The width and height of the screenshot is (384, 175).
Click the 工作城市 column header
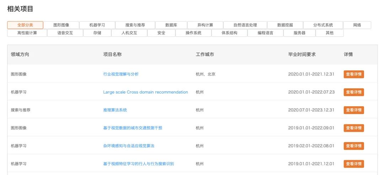tap(205, 55)
